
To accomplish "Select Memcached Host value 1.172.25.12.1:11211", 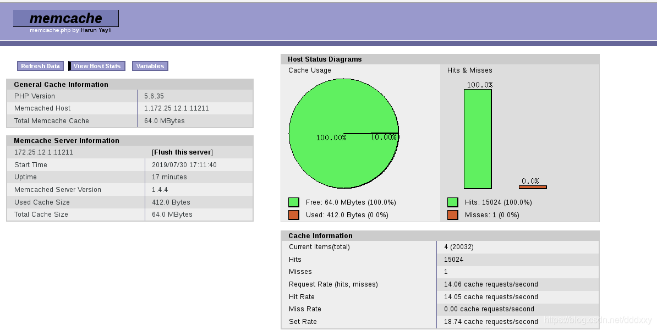I will pos(177,108).
